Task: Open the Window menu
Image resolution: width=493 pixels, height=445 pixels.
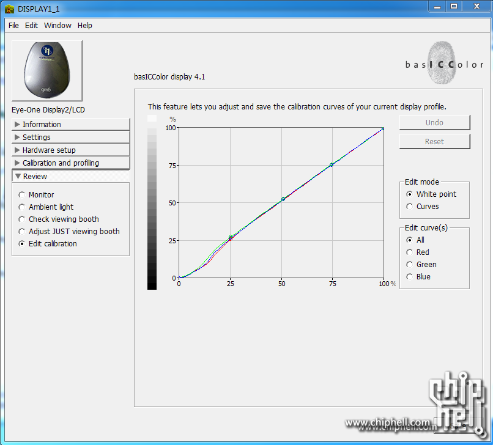Action: click(x=57, y=26)
